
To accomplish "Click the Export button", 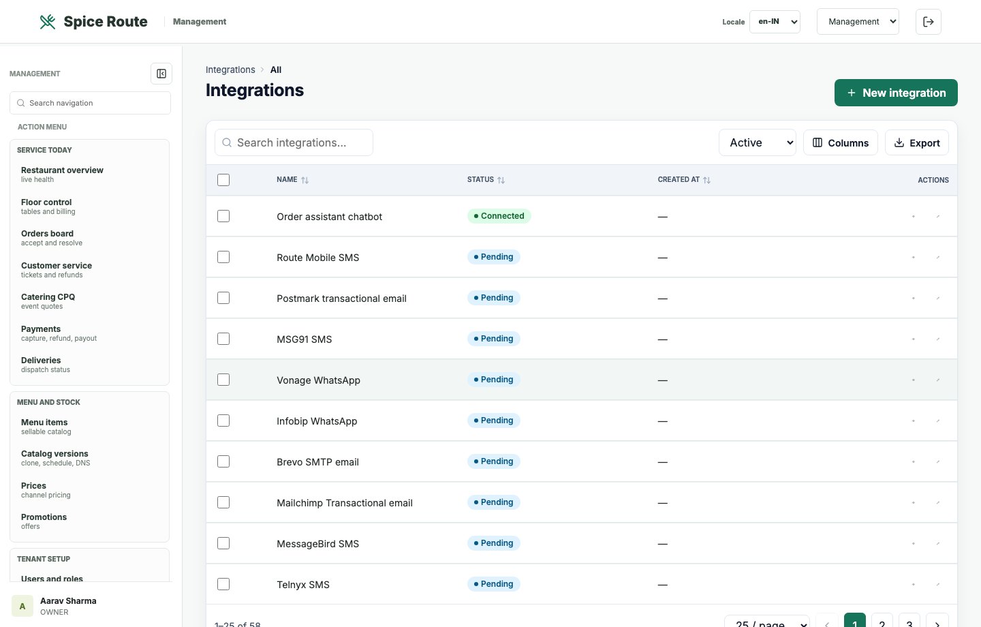I will pos(917,142).
